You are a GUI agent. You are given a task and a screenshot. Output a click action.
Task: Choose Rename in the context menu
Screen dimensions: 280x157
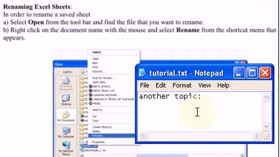[112, 136]
